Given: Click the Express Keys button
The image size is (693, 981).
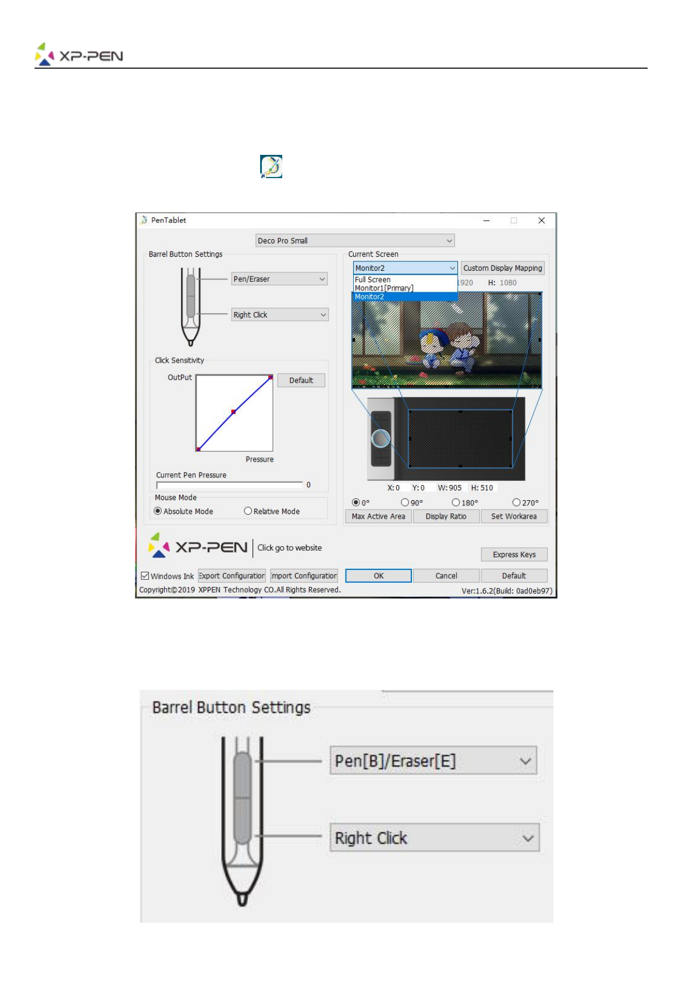Looking at the screenshot, I should click(514, 554).
